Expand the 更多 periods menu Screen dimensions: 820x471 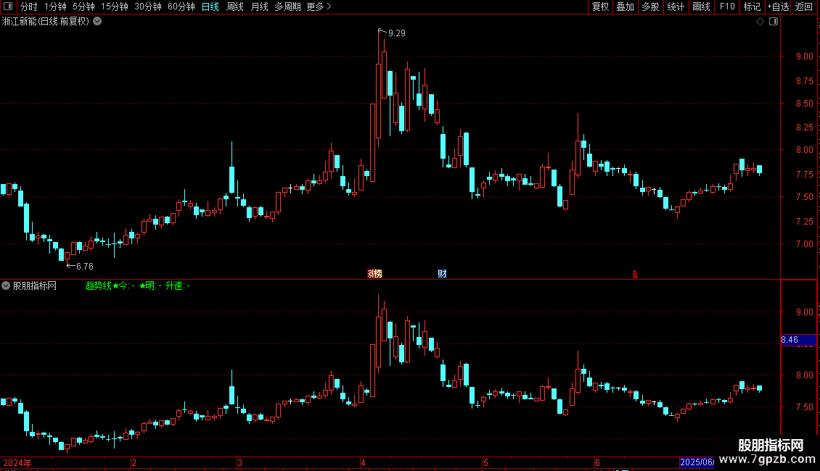pos(319,7)
